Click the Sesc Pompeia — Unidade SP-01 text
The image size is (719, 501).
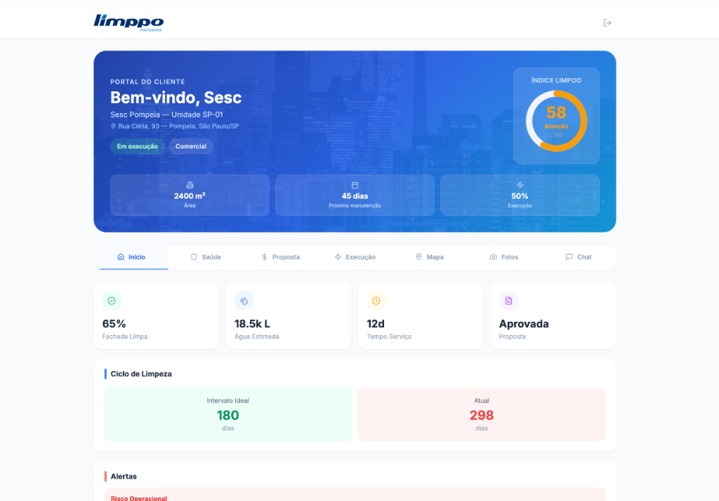166,115
